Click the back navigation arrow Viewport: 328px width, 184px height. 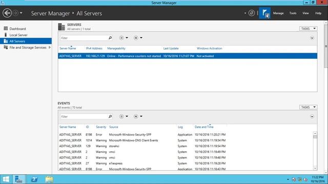[7, 13]
